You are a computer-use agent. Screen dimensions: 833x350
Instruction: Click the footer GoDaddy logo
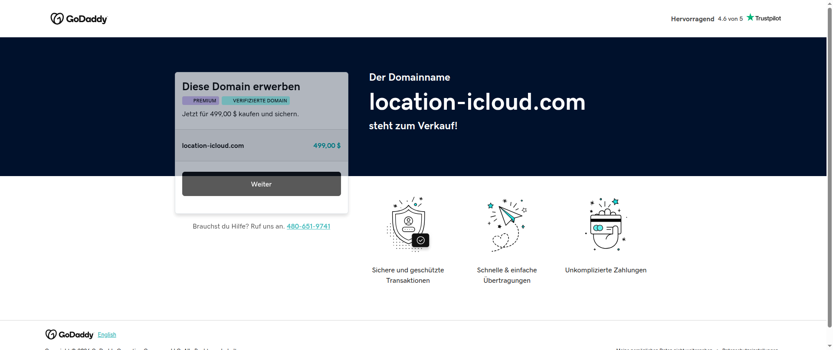69,334
